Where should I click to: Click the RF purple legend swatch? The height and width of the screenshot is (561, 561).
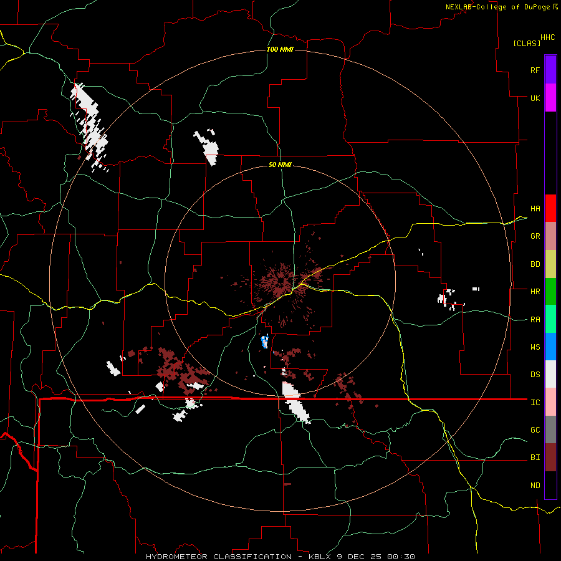[x=550, y=70]
